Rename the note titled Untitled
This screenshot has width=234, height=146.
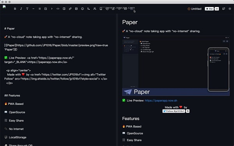[x=196, y=9]
